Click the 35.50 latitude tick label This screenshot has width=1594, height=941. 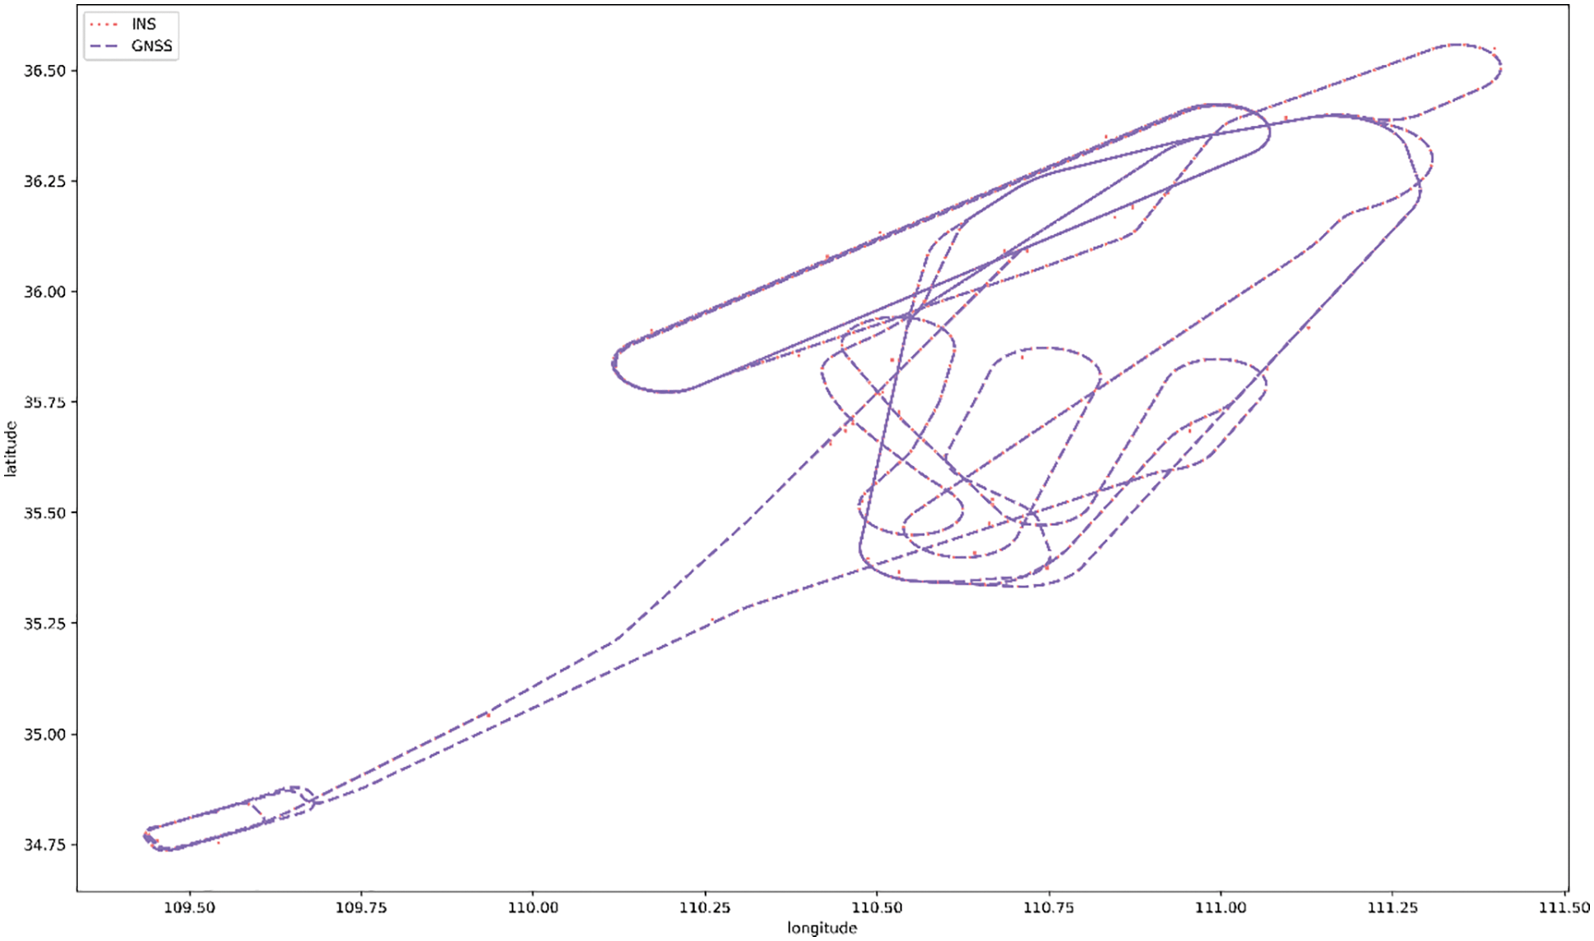click(44, 513)
